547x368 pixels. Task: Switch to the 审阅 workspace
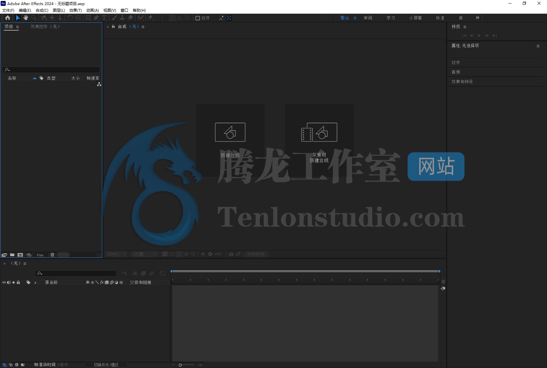[368, 18]
